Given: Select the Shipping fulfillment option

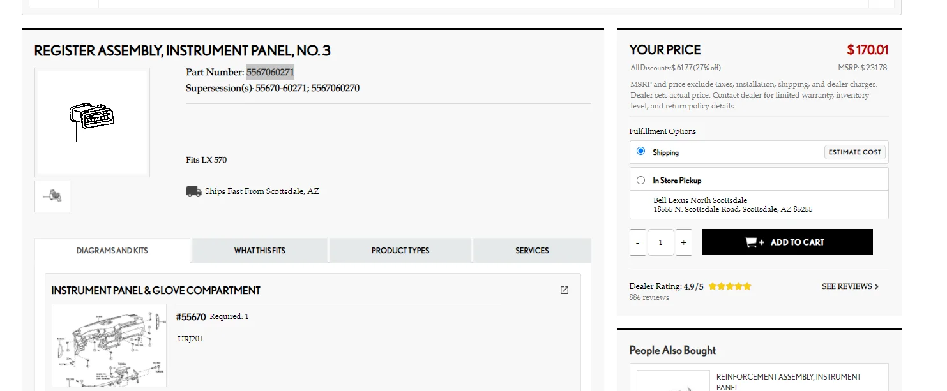Looking at the screenshot, I should (x=641, y=152).
